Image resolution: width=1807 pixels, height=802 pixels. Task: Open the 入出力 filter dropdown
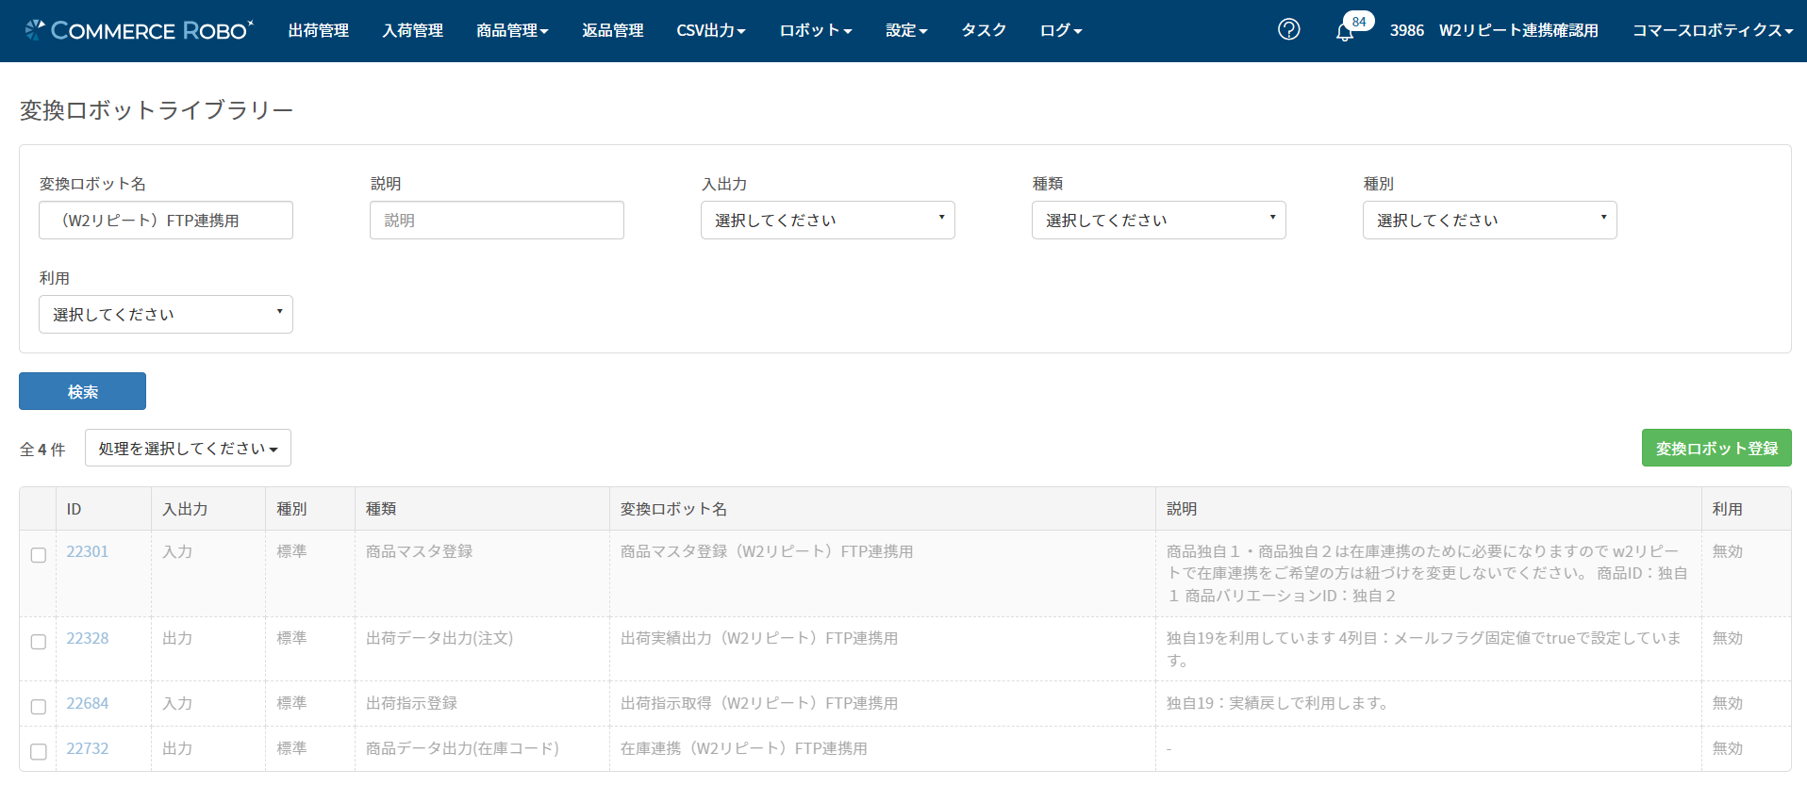(827, 220)
